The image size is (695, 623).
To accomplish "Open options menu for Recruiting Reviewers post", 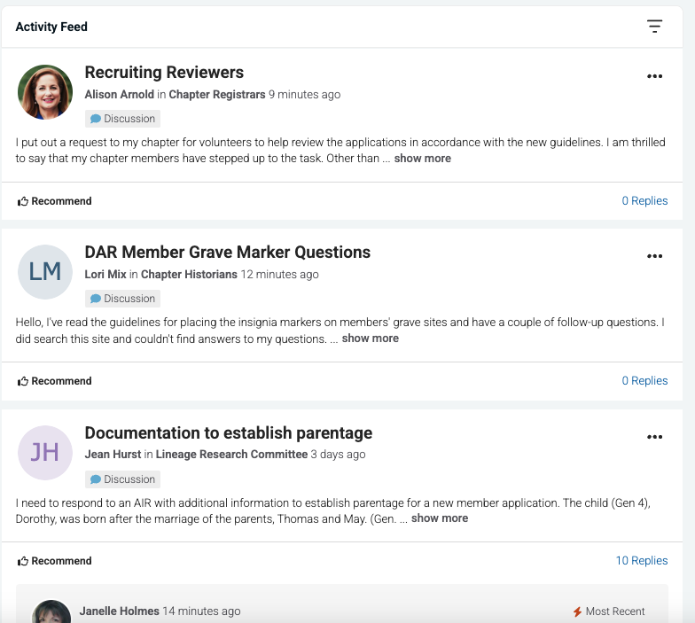I will (x=654, y=76).
